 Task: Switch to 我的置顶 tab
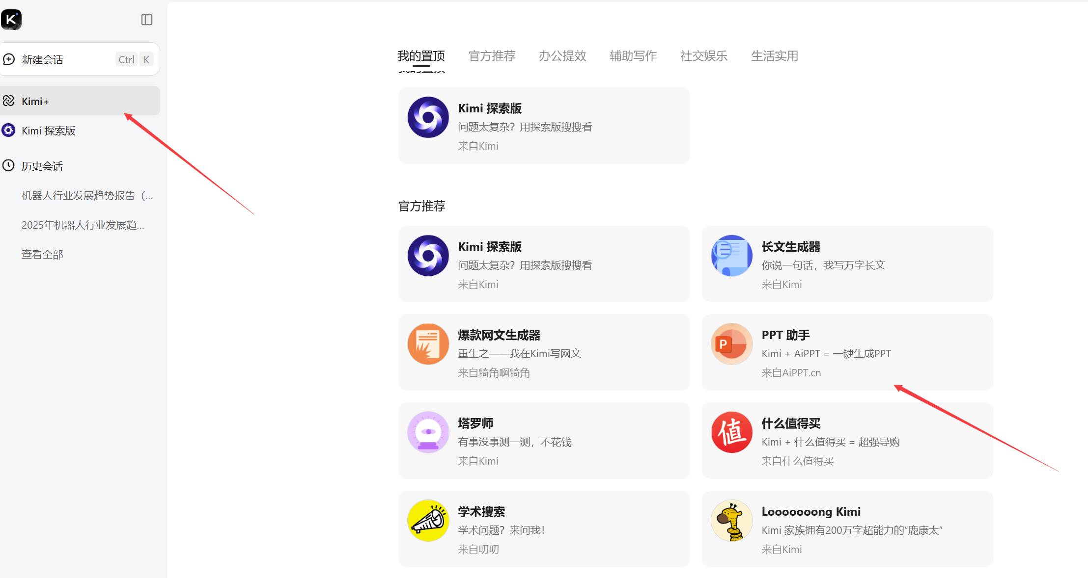point(421,56)
